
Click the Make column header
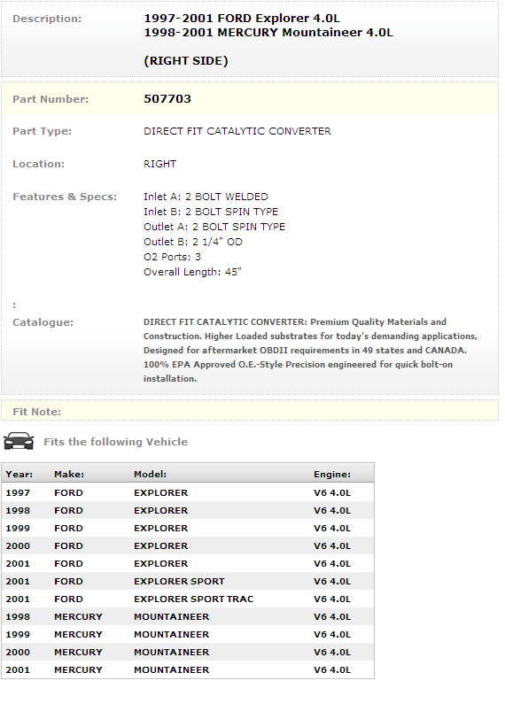point(69,475)
